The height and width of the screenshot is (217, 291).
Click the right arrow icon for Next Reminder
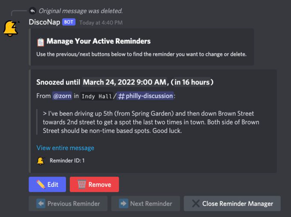tap(124, 204)
